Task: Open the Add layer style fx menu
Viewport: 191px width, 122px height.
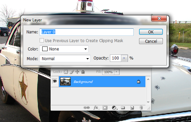Action: pos(96,108)
